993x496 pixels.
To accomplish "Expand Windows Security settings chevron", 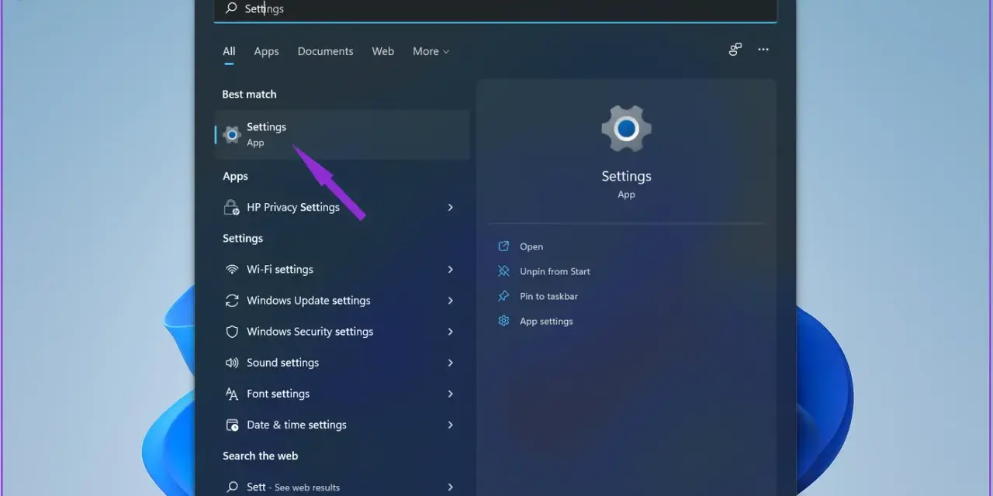I will [x=450, y=332].
